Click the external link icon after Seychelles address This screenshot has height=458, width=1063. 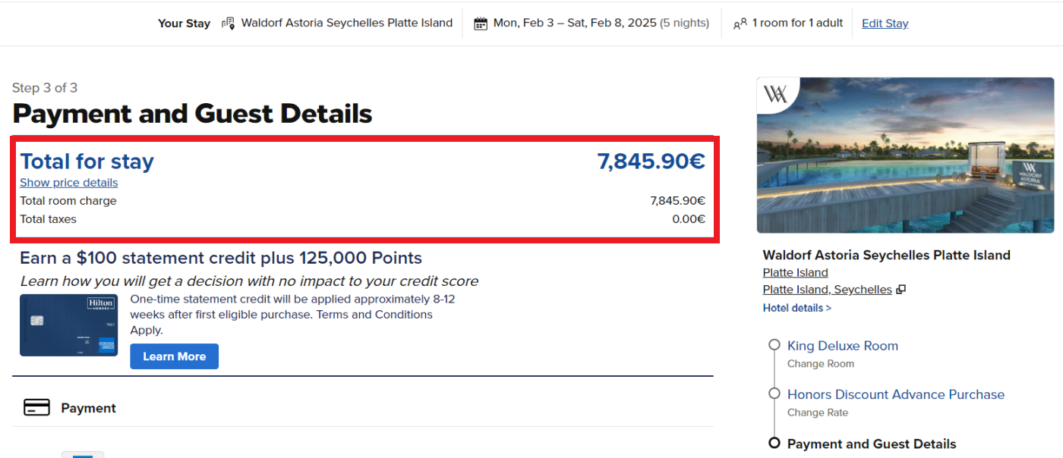[x=901, y=290]
